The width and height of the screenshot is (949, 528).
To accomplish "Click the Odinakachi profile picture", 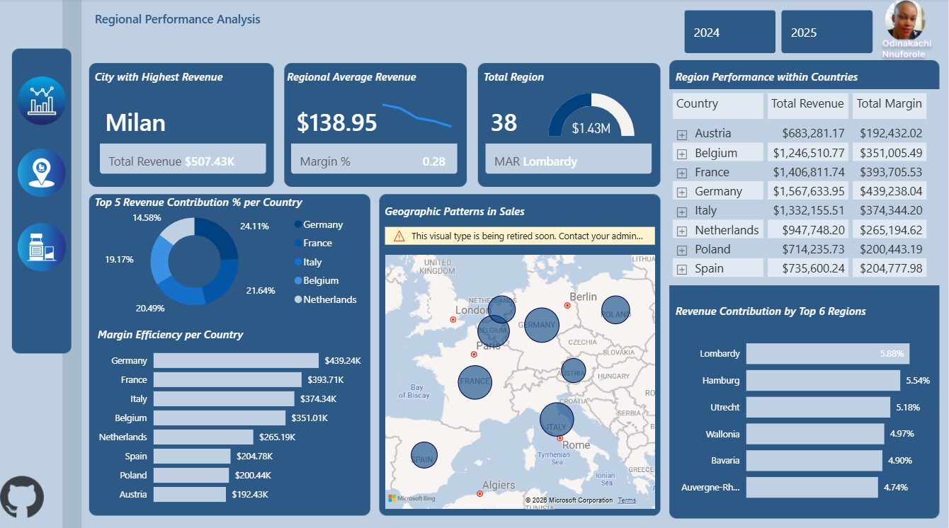I will (x=905, y=21).
